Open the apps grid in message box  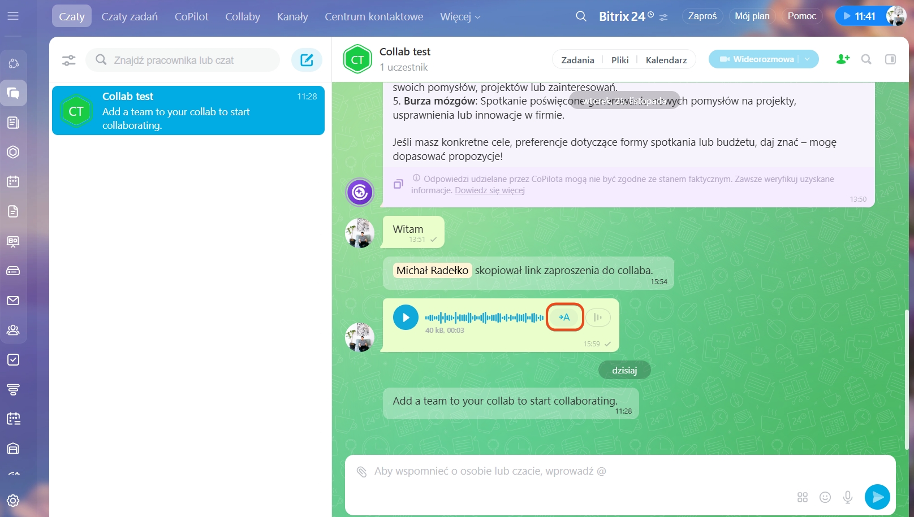[x=803, y=497]
